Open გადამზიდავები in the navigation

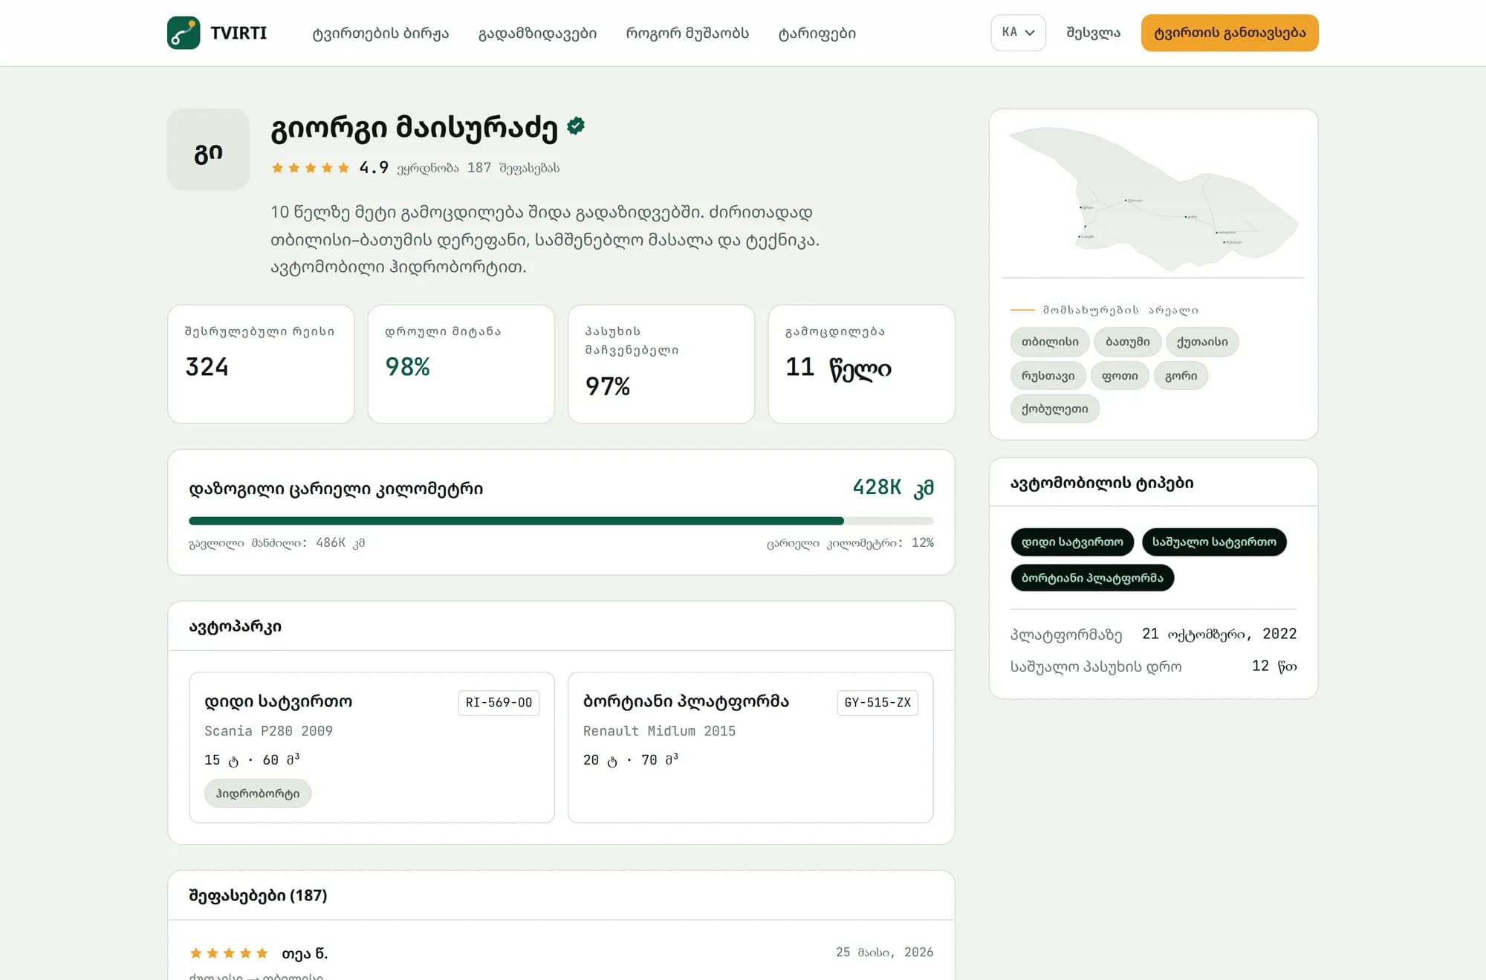click(537, 33)
